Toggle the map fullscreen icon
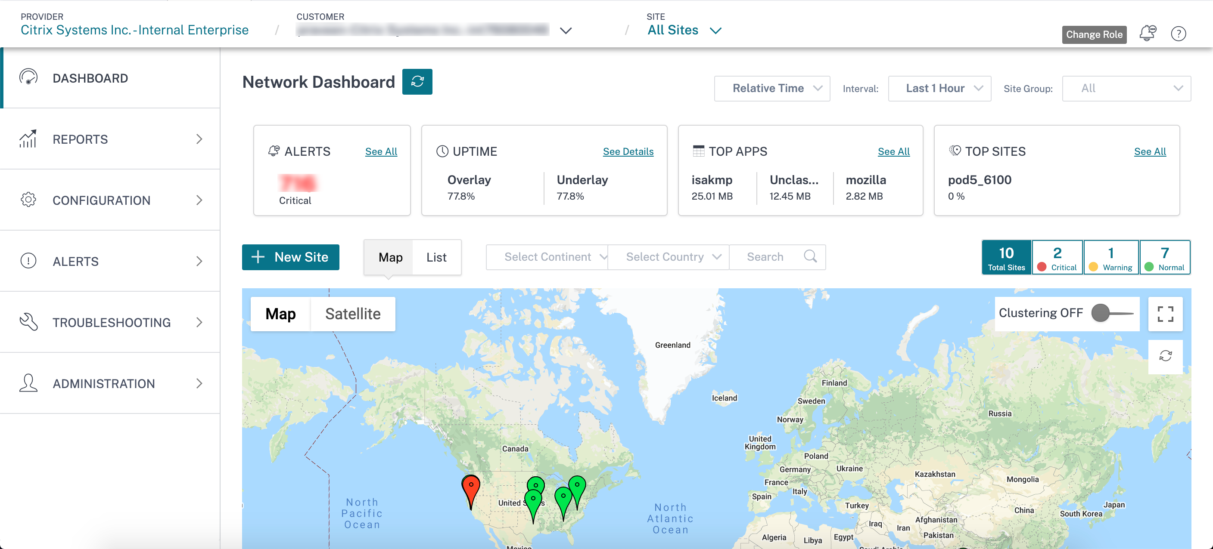Screen dimensions: 1213x549 1165,314
